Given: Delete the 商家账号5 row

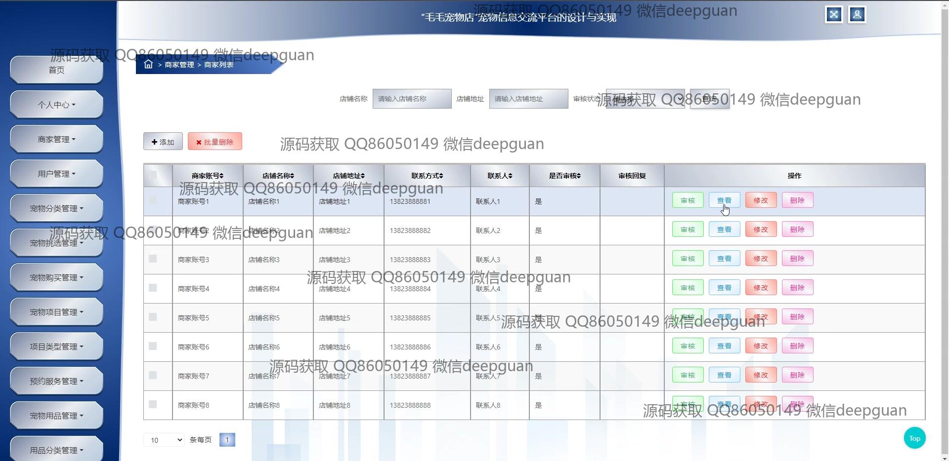Looking at the screenshot, I should click(x=798, y=317).
